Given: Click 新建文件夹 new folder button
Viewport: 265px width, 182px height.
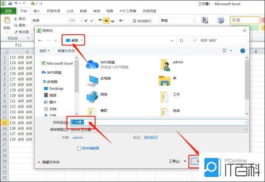Looking at the screenshot, I should pyautogui.click(x=66, y=51).
